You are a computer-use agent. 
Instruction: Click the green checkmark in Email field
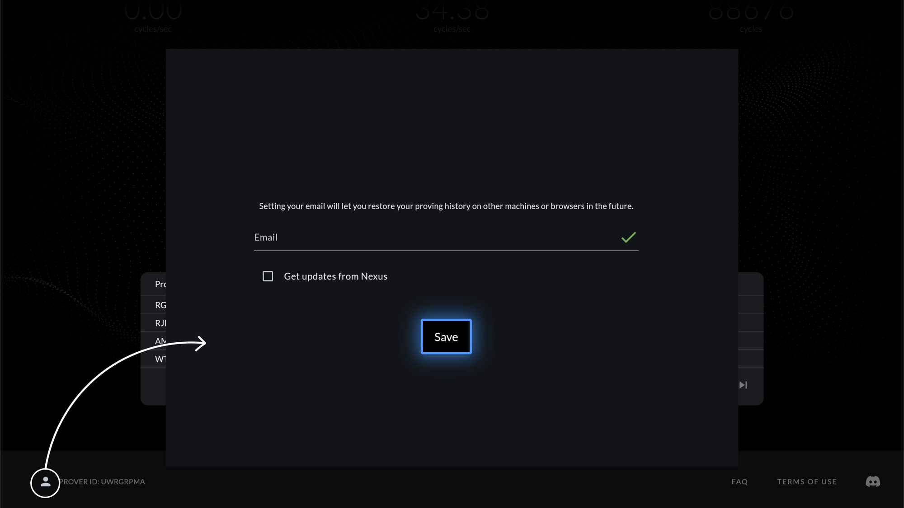(x=628, y=238)
